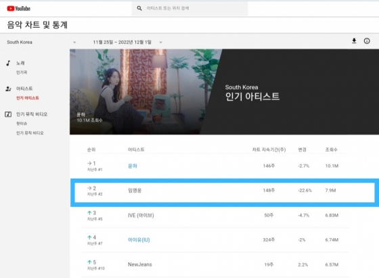Click into the artist search field

189,8
